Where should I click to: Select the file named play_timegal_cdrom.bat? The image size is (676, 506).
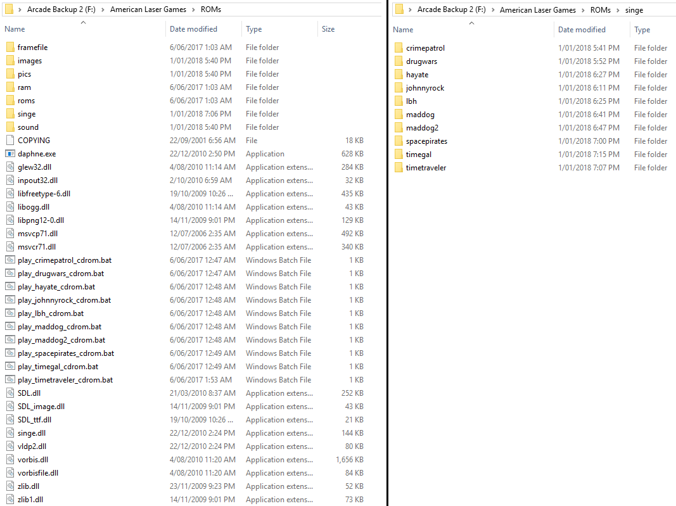tap(58, 366)
